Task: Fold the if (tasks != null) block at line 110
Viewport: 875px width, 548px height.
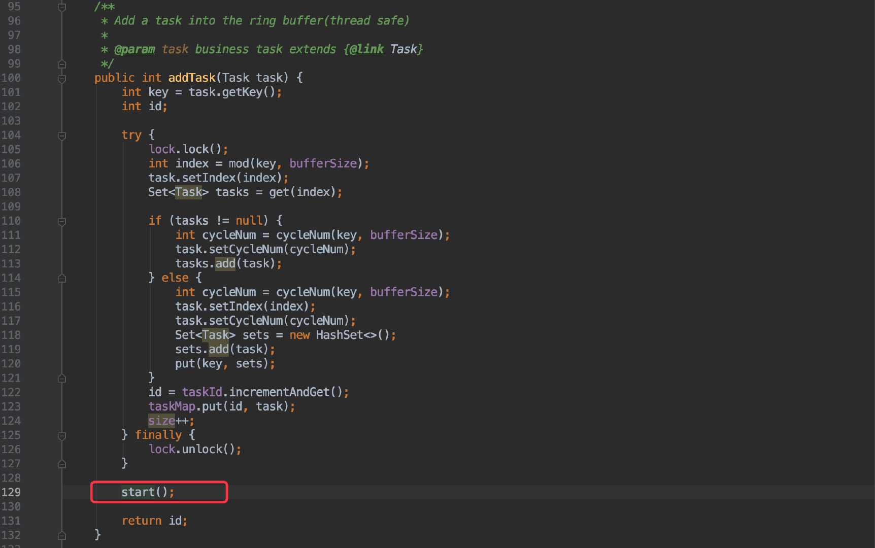Action: tap(62, 221)
